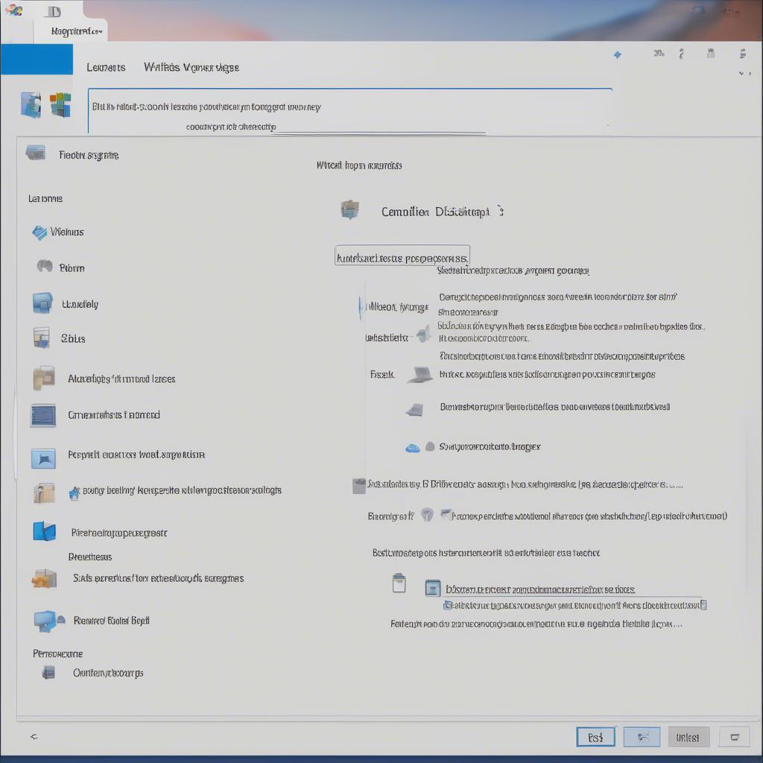Image resolution: width=763 pixels, height=763 pixels.
Task: Click the grey laptop icon in the right panel list
Action: click(x=420, y=375)
